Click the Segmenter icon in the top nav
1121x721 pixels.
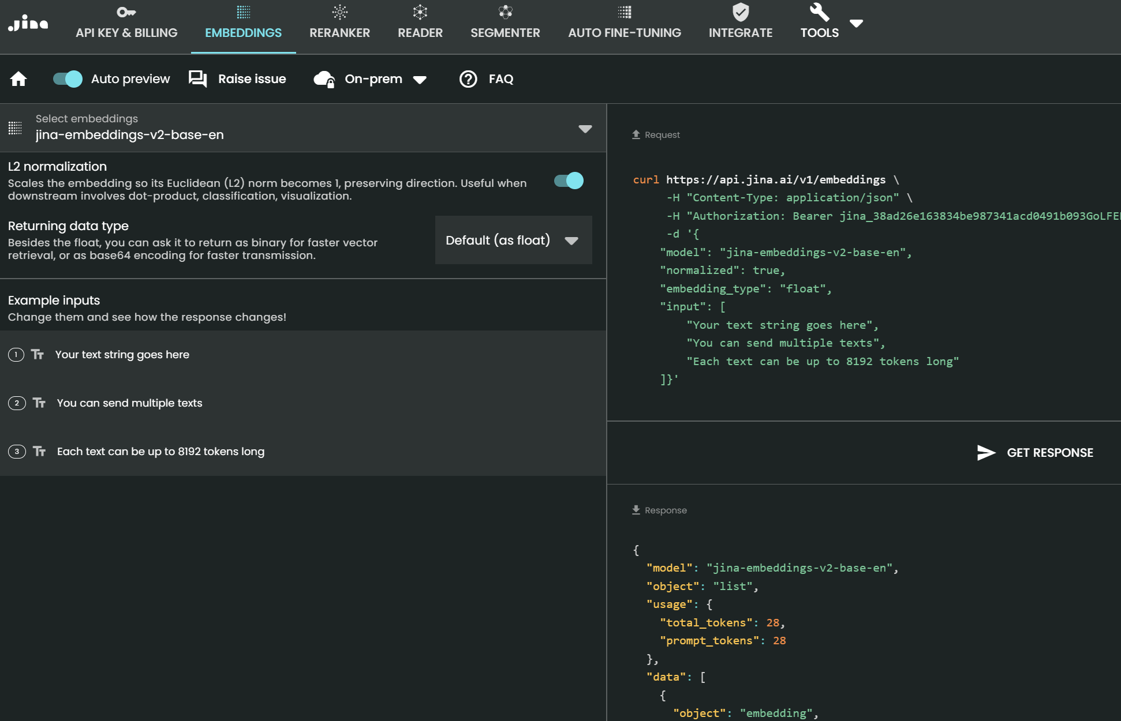(506, 12)
